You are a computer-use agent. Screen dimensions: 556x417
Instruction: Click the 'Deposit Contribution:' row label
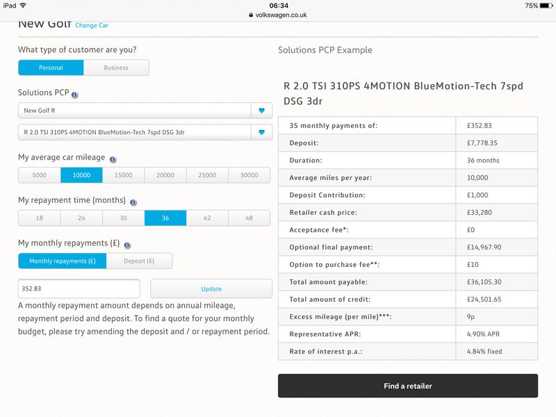(x=327, y=195)
